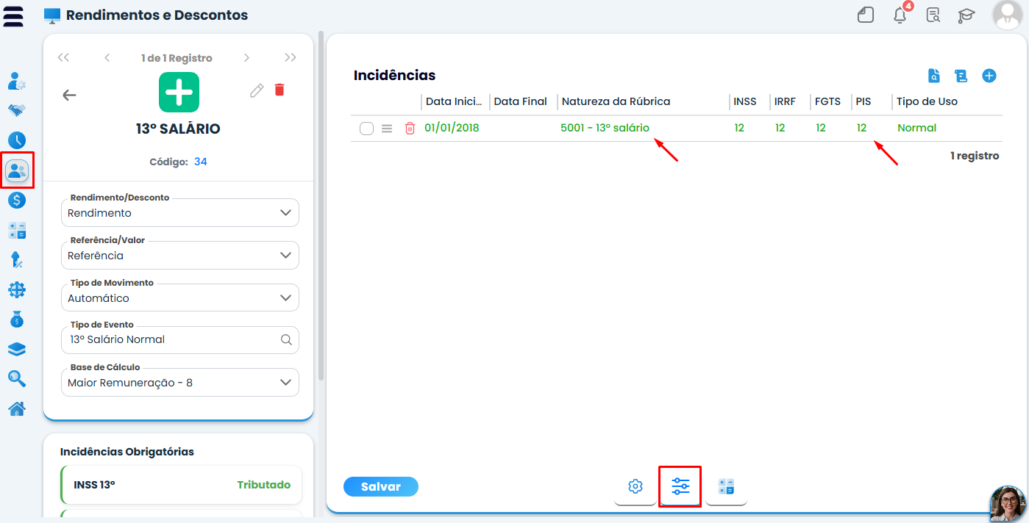Open the home sidebar icon
Image resolution: width=1029 pixels, height=523 pixels.
(17, 409)
